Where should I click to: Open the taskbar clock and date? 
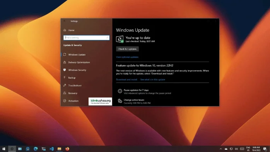256,149
